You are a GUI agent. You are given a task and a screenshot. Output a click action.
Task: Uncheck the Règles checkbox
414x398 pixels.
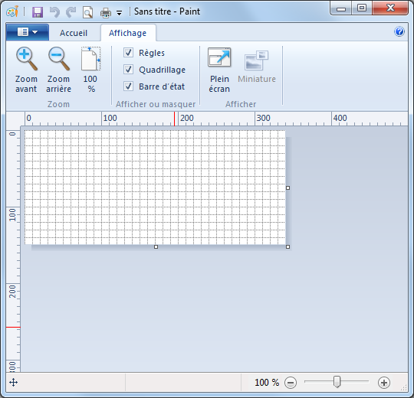click(x=128, y=53)
